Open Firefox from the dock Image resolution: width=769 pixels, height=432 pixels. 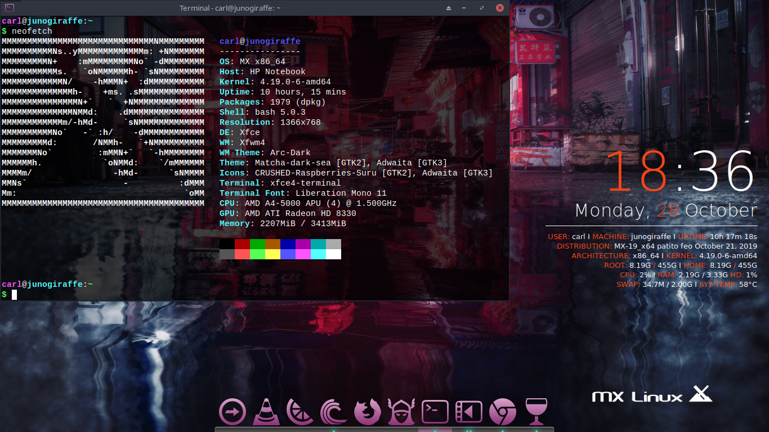pyautogui.click(x=368, y=412)
